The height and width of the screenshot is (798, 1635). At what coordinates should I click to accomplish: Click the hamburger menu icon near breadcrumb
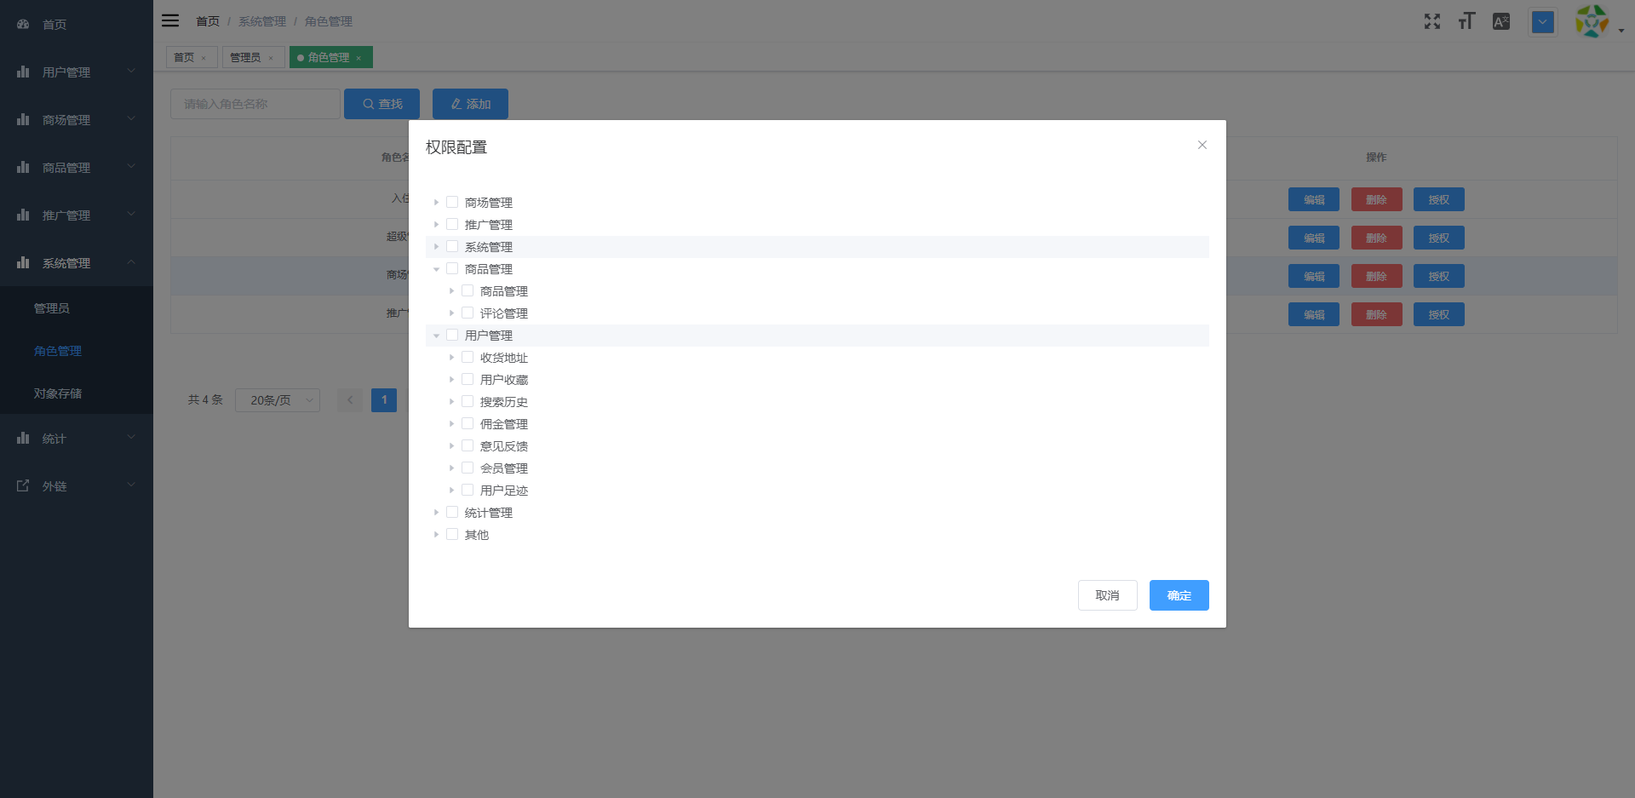(170, 20)
